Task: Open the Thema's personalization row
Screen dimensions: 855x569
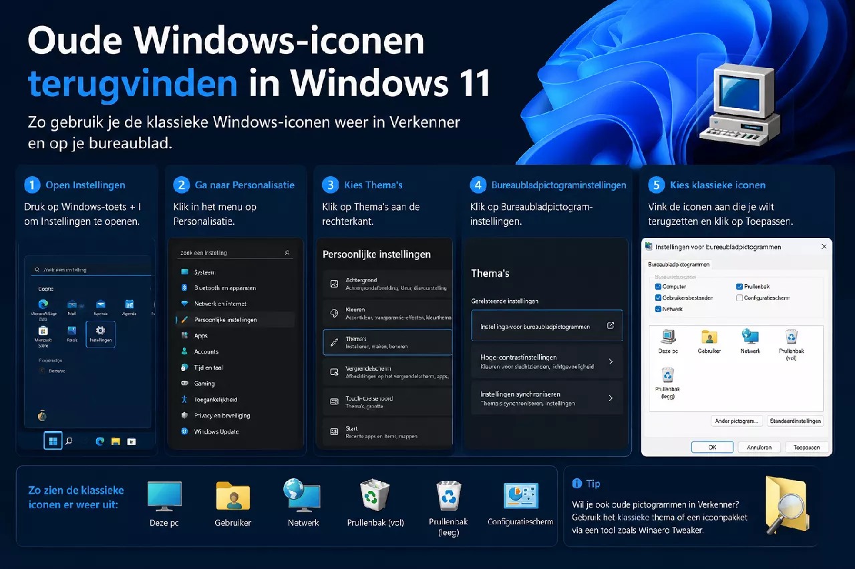Action: (x=387, y=342)
